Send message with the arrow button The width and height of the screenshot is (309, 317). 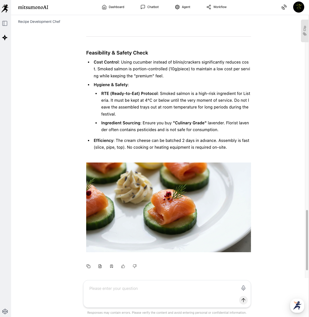[x=243, y=300]
